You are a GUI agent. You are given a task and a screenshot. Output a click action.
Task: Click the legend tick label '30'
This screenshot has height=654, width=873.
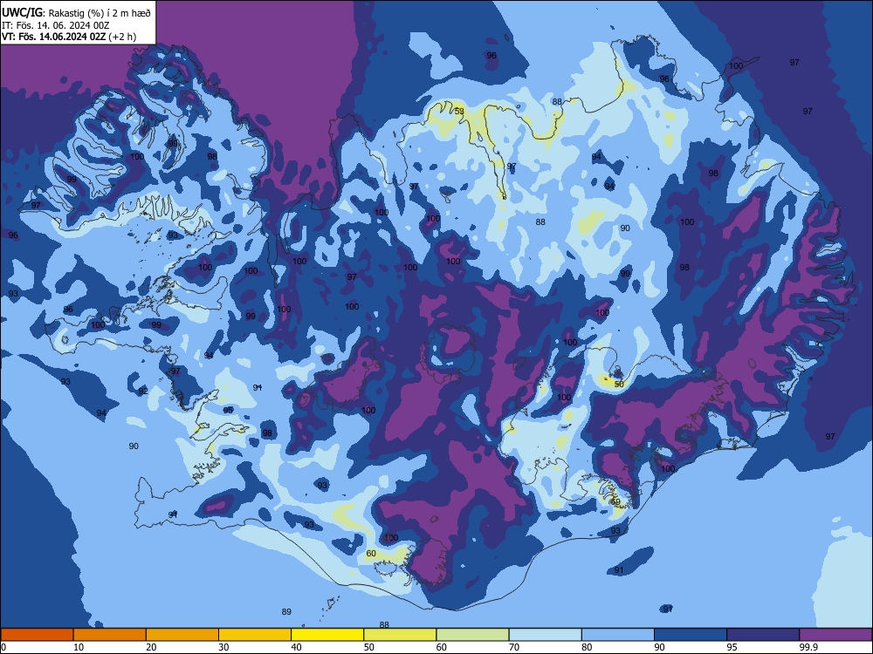(223, 647)
